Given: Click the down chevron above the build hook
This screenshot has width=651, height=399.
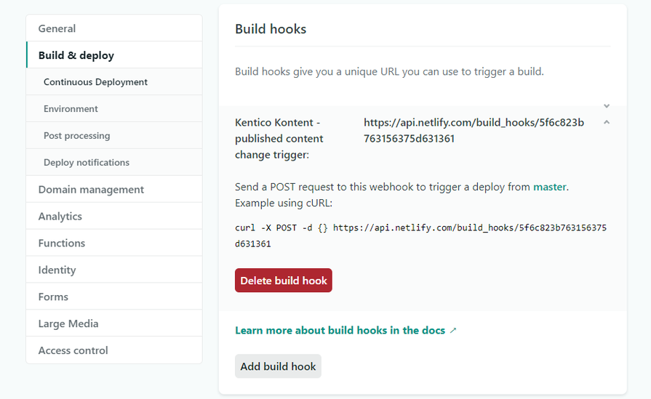Looking at the screenshot, I should click(607, 106).
